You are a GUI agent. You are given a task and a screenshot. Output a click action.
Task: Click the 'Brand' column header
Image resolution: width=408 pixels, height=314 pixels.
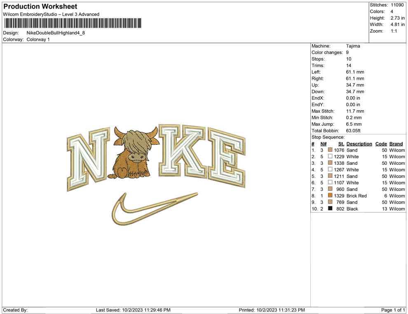pyautogui.click(x=396, y=144)
